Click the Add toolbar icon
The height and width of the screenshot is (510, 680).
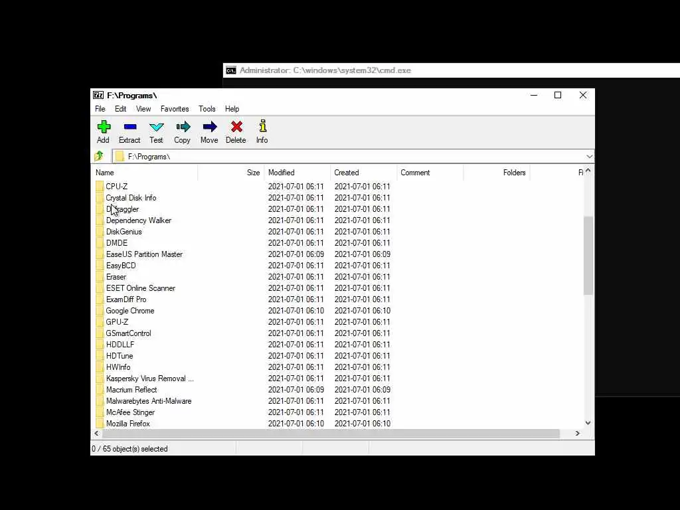click(x=104, y=127)
